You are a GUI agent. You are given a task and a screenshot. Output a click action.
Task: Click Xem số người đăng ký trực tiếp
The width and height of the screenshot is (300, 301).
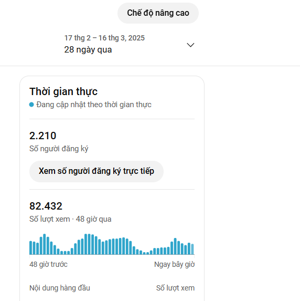[x=96, y=171]
